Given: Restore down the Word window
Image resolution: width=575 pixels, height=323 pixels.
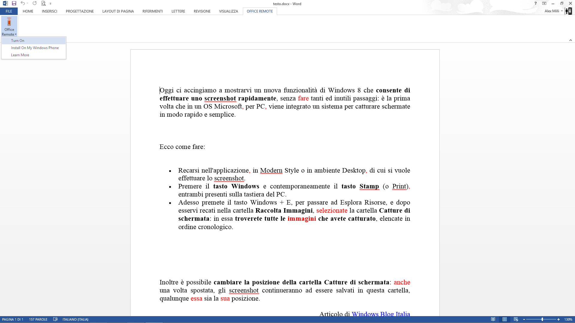Looking at the screenshot, I should 562,3.
